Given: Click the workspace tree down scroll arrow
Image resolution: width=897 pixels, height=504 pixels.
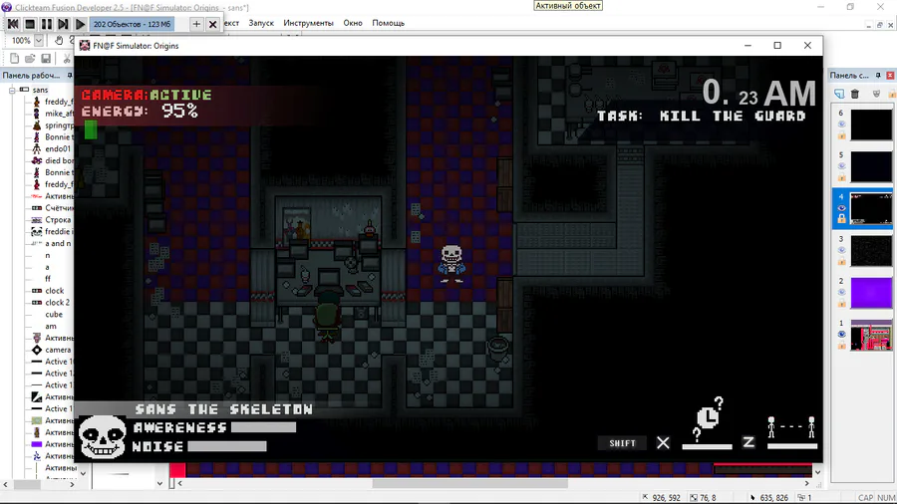Looking at the screenshot, I should click(x=83, y=473).
